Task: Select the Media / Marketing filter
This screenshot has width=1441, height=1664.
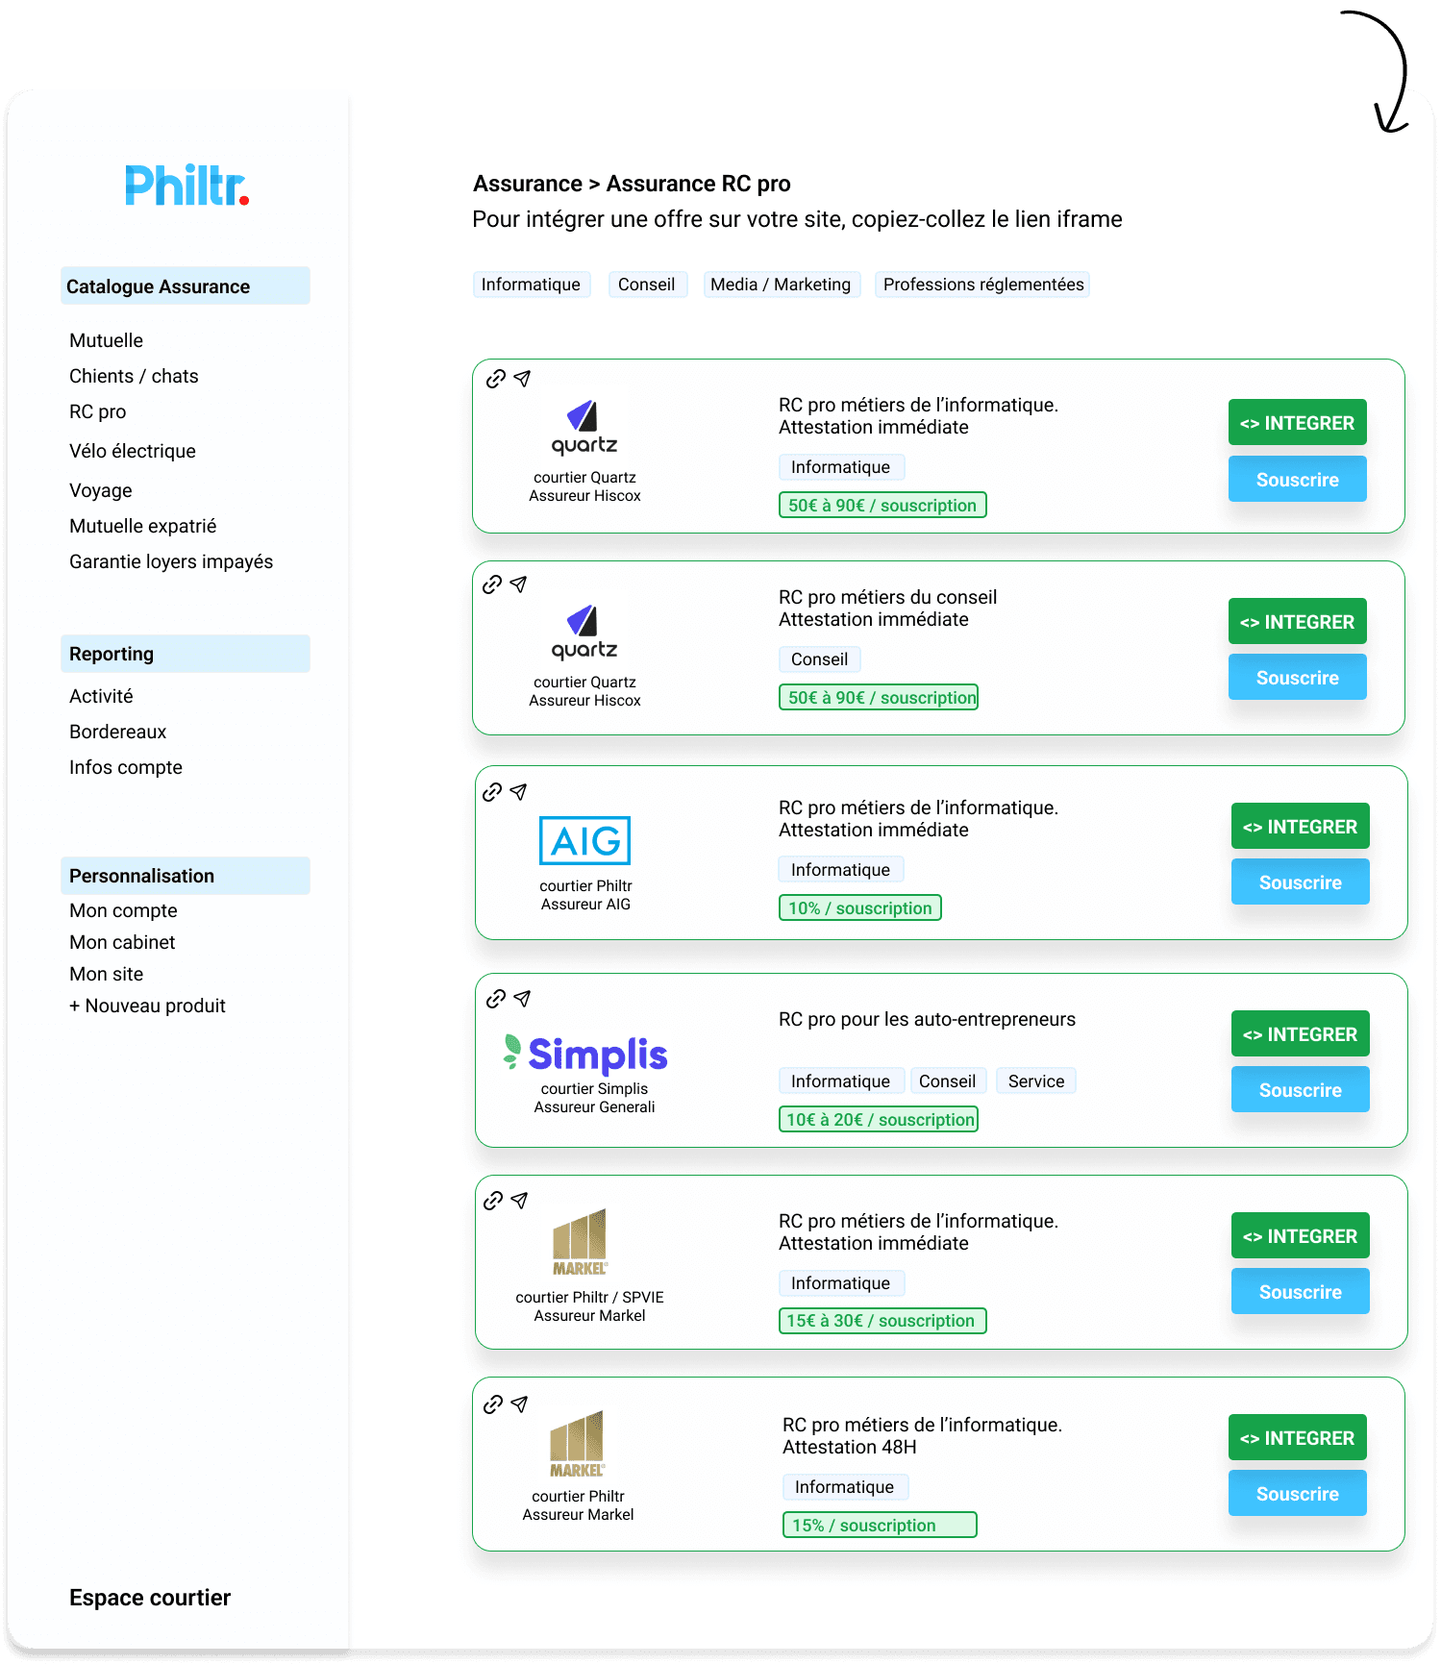Action: point(780,285)
